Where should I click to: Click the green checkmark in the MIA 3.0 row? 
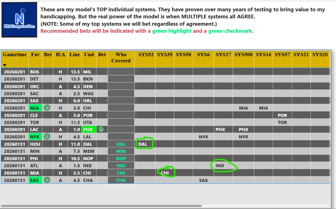(47, 108)
